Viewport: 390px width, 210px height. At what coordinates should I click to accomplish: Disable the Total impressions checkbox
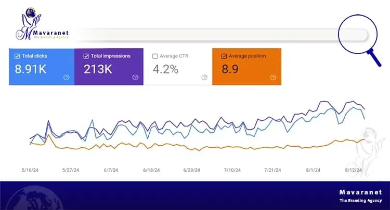[86, 56]
